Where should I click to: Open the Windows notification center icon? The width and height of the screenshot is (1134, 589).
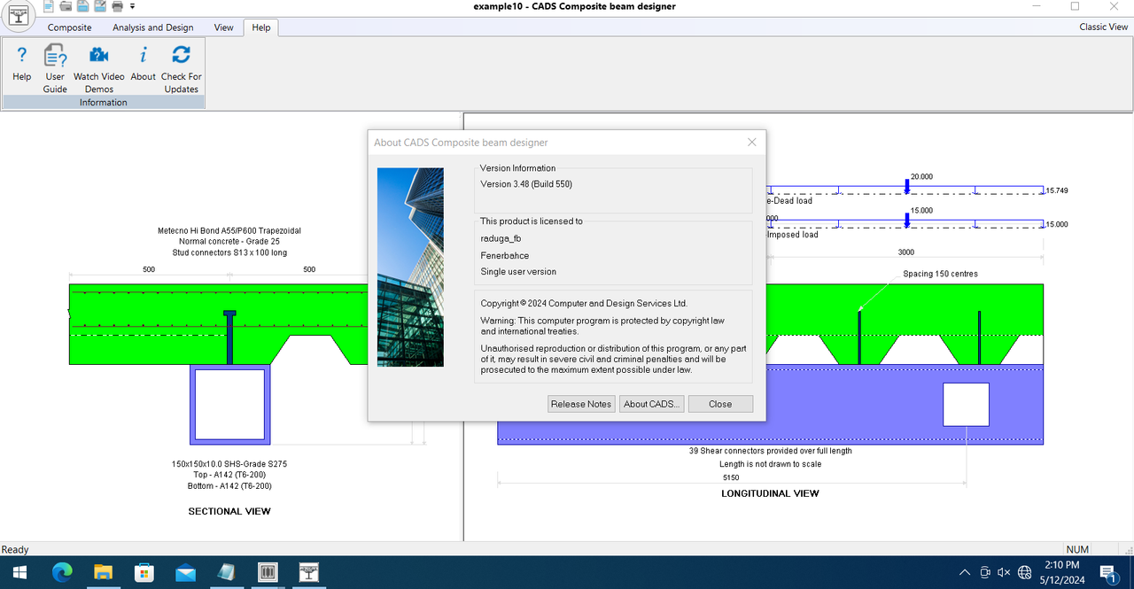(1108, 573)
